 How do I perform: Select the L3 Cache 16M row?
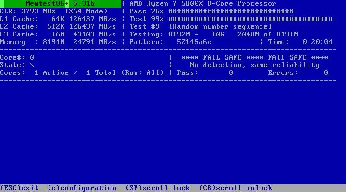(x=58, y=35)
